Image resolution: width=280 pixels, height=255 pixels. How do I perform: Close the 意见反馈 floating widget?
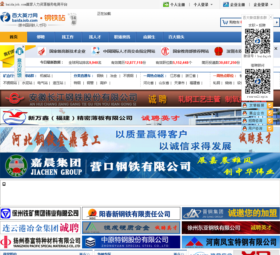pos(23,46)
